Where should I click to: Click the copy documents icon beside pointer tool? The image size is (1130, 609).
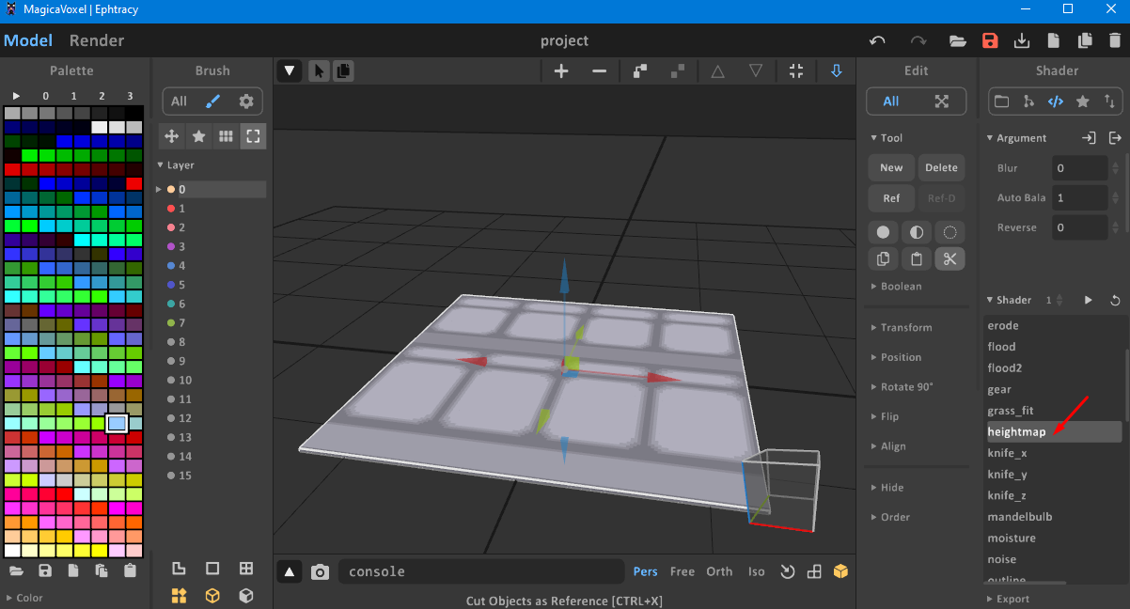pos(343,70)
